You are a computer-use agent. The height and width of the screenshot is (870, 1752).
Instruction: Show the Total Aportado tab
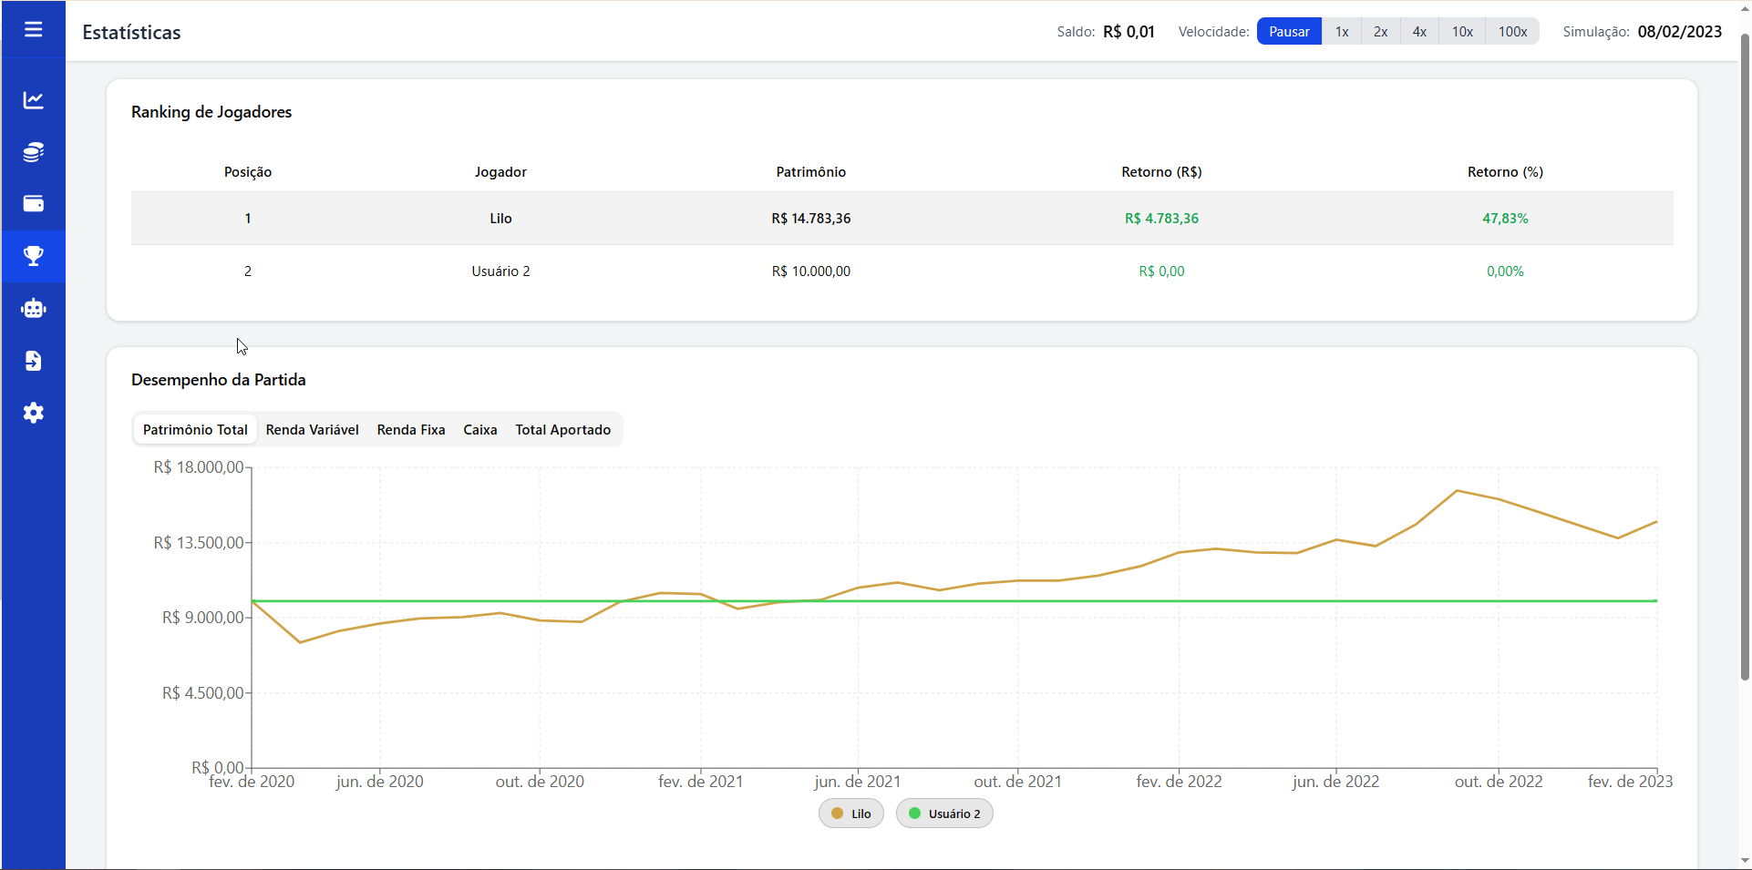[562, 430]
